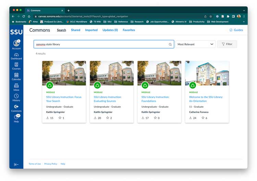Open the Guides link
This screenshot has height=181, width=257.
click(238, 30)
